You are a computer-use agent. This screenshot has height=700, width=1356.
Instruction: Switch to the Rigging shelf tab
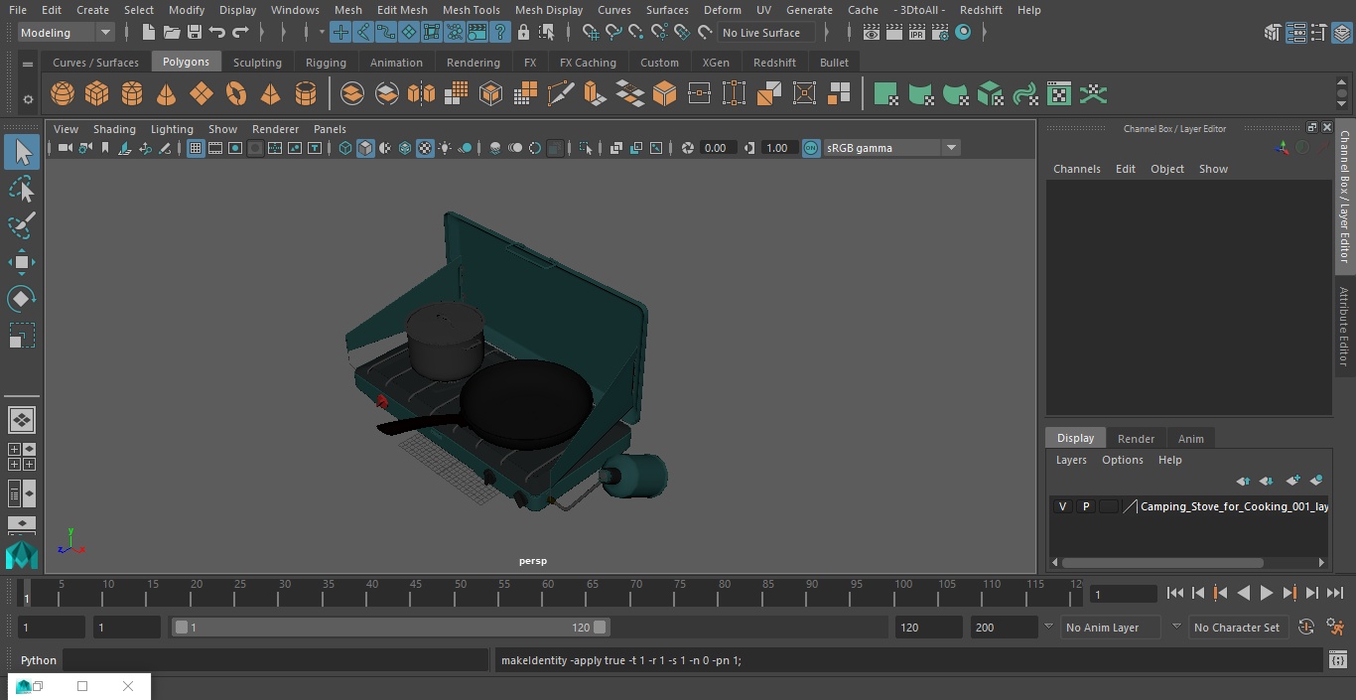[x=326, y=63]
